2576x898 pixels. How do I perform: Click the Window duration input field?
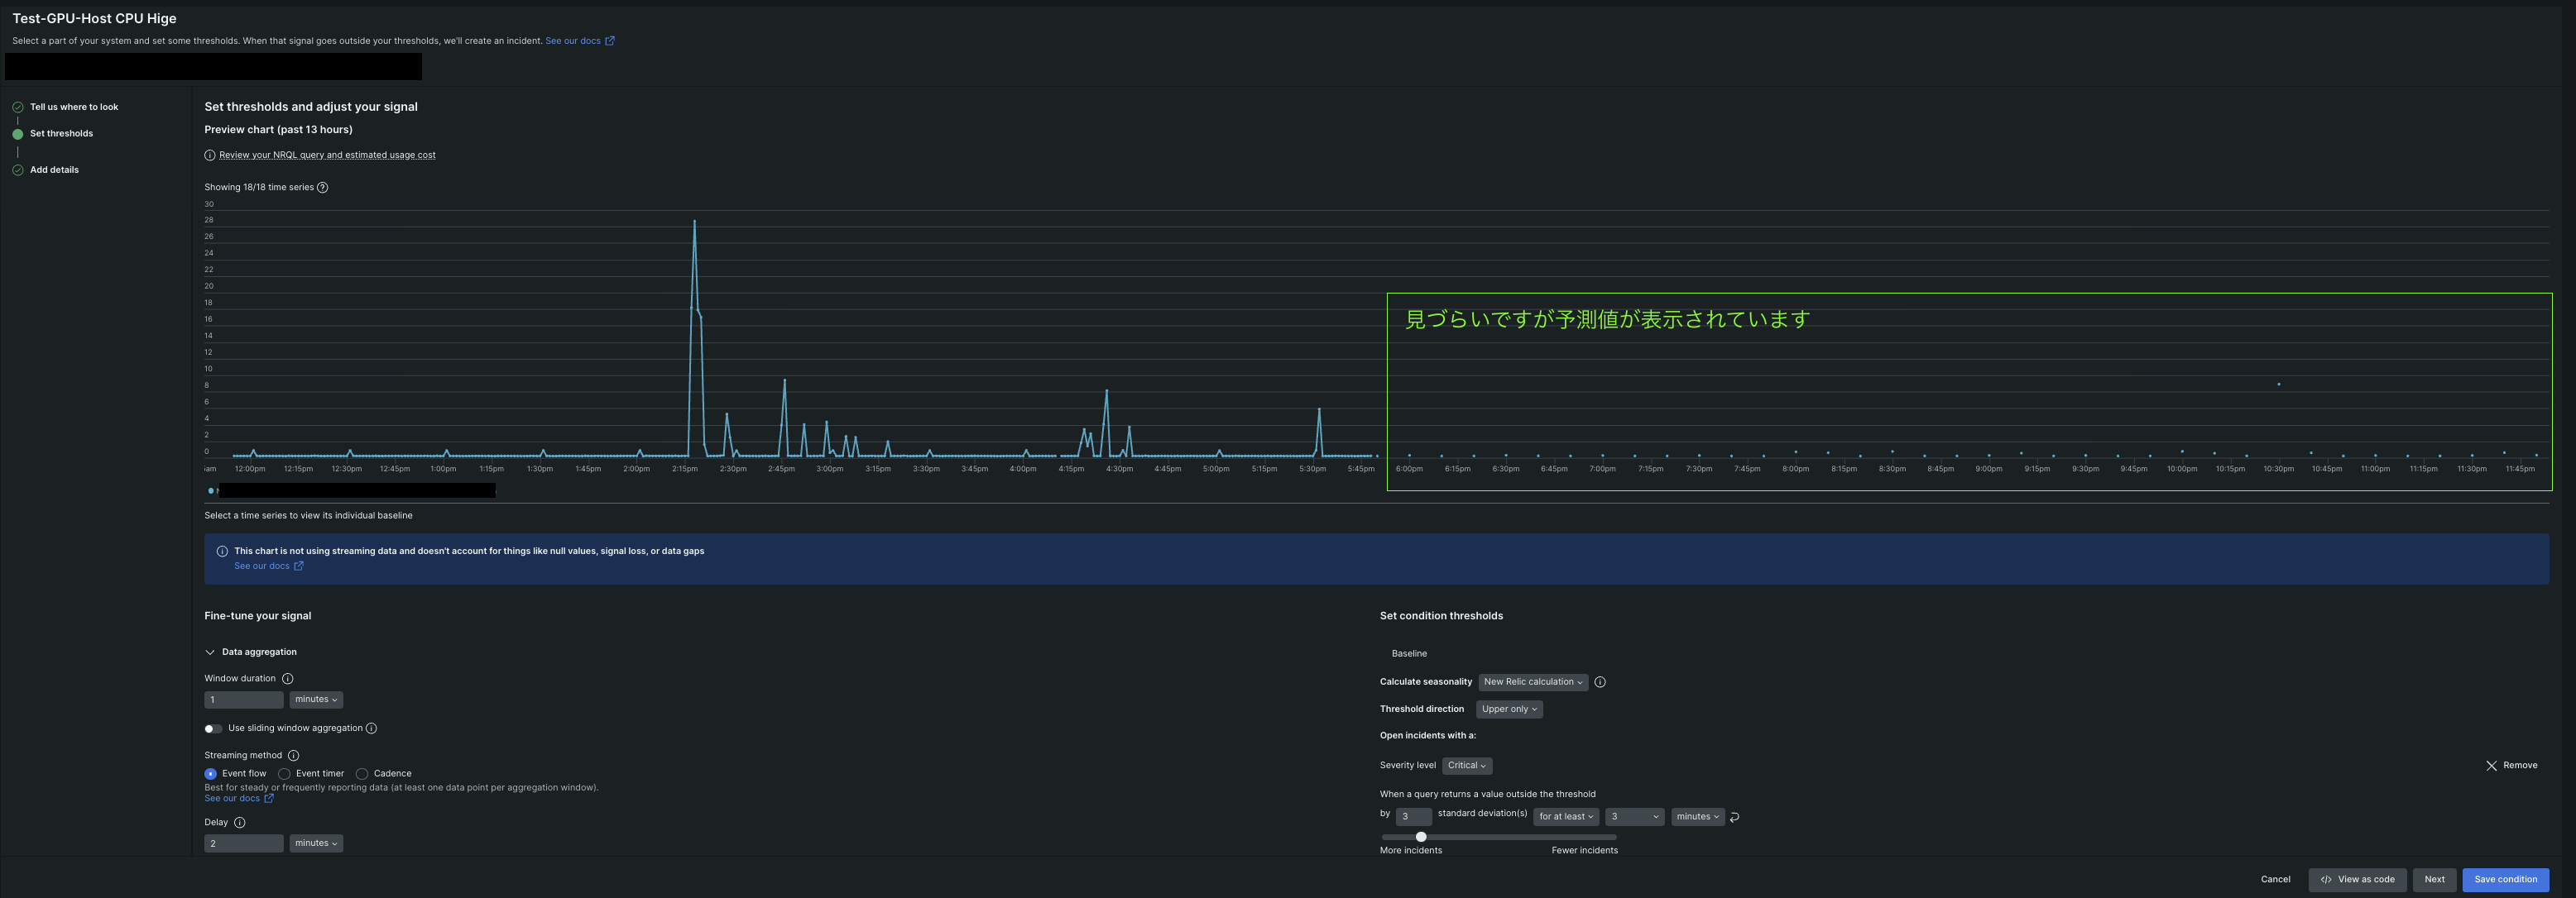[x=243, y=700]
